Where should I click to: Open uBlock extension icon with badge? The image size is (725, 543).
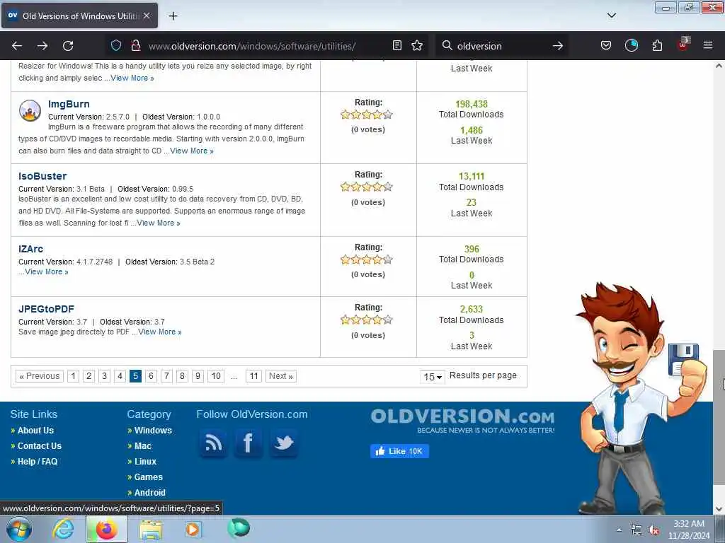click(683, 44)
